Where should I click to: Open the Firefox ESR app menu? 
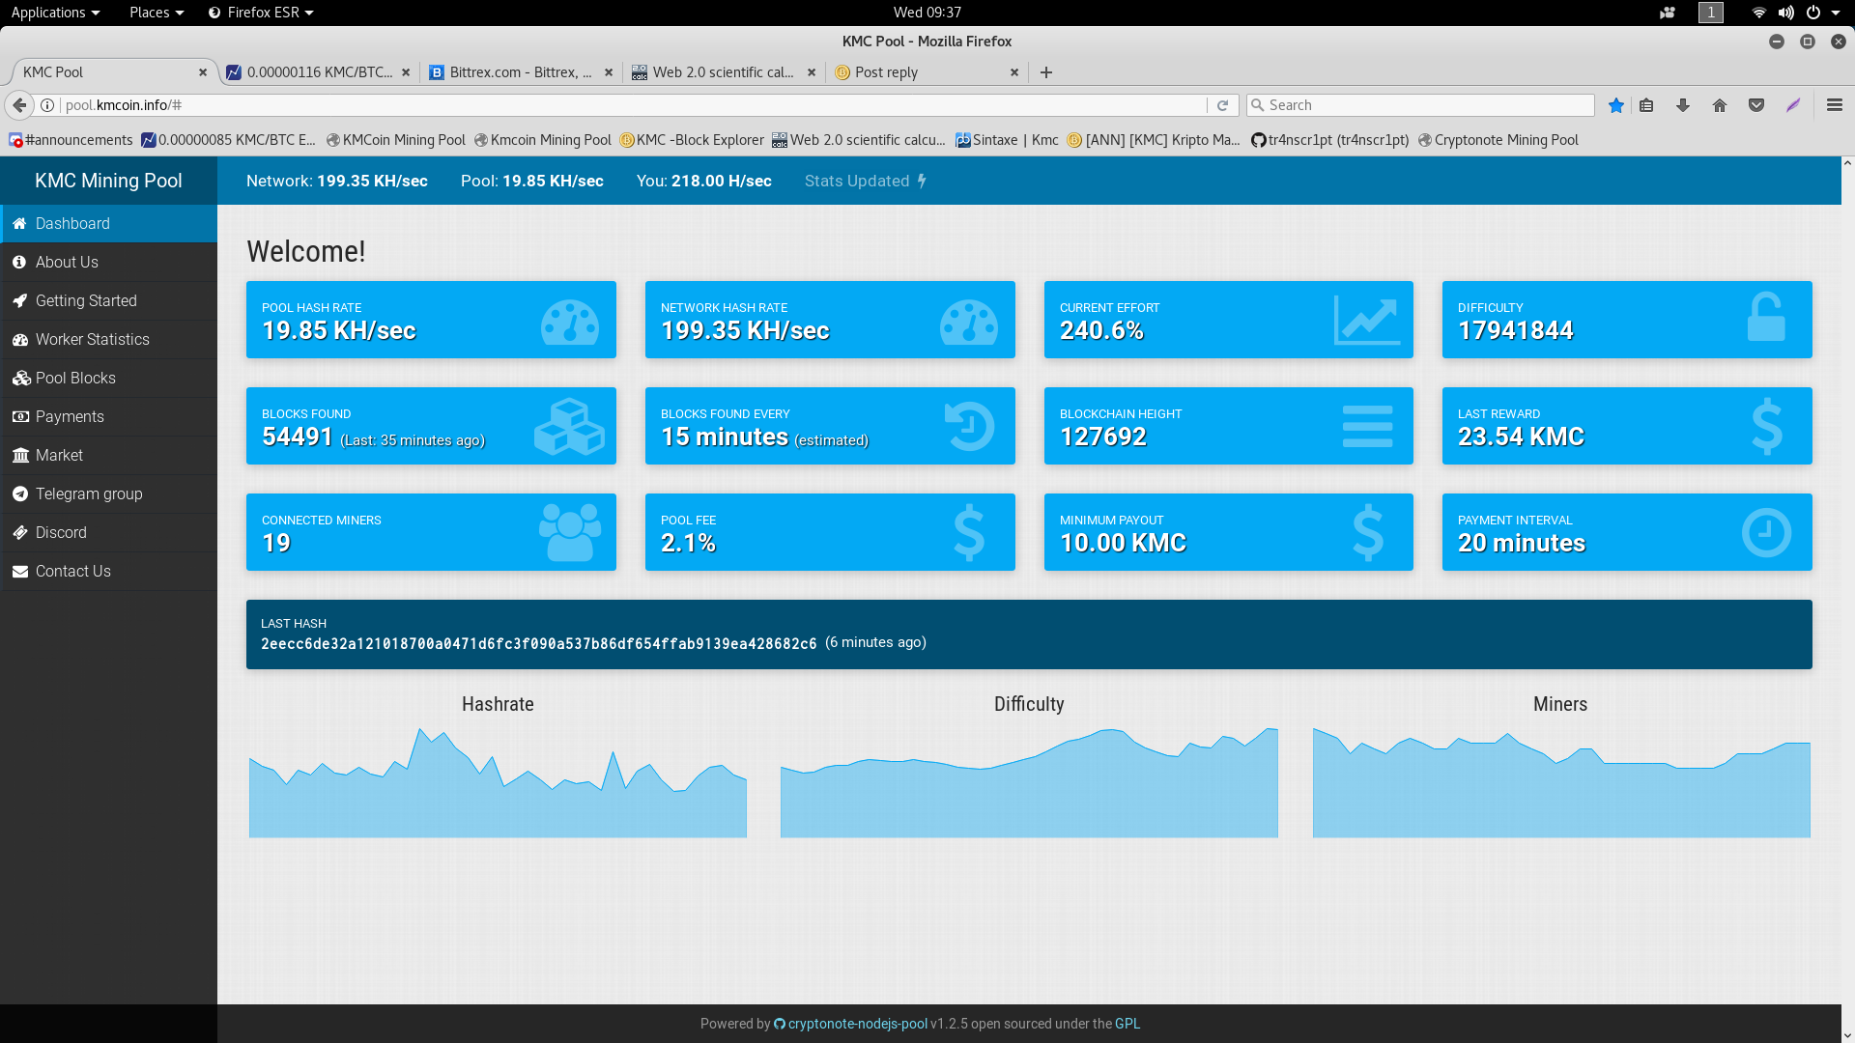tap(261, 13)
